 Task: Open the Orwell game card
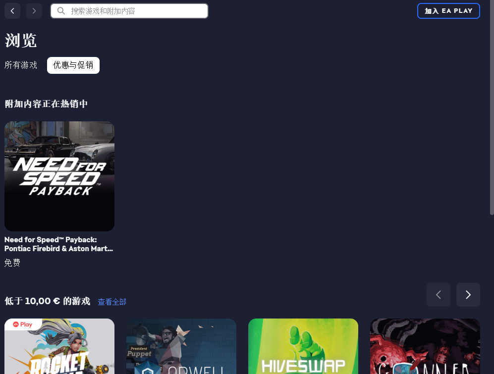click(x=181, y=346)
